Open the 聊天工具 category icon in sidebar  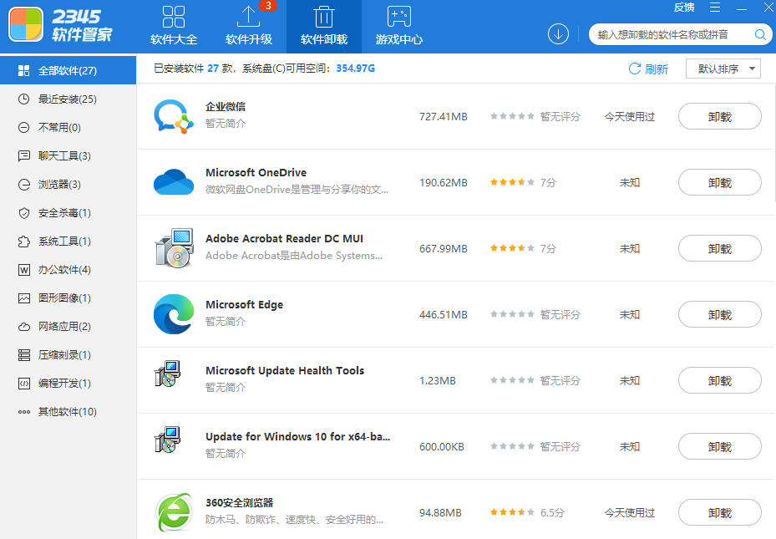pos(24,155)
